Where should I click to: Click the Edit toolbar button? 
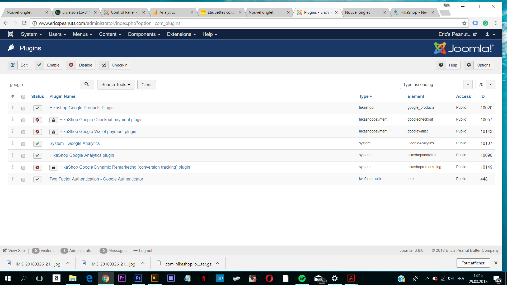point(19,65)
